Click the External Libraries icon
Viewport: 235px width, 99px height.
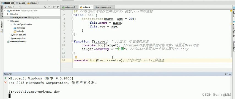click(8, 42)
